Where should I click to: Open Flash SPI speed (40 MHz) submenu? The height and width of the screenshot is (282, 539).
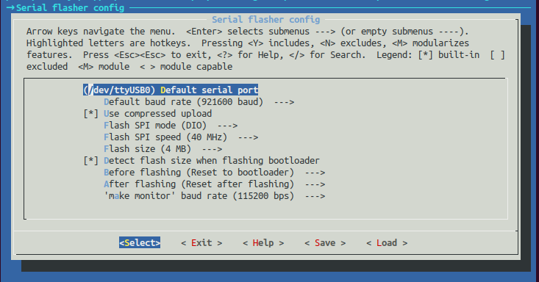pyautogui.click(x=181, y=137)
